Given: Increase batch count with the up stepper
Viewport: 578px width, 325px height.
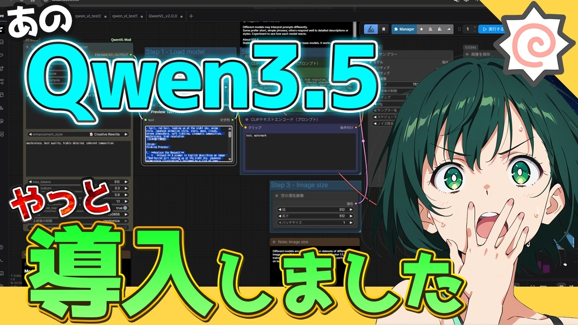Looking at the screenshot, I should (475, 27).
